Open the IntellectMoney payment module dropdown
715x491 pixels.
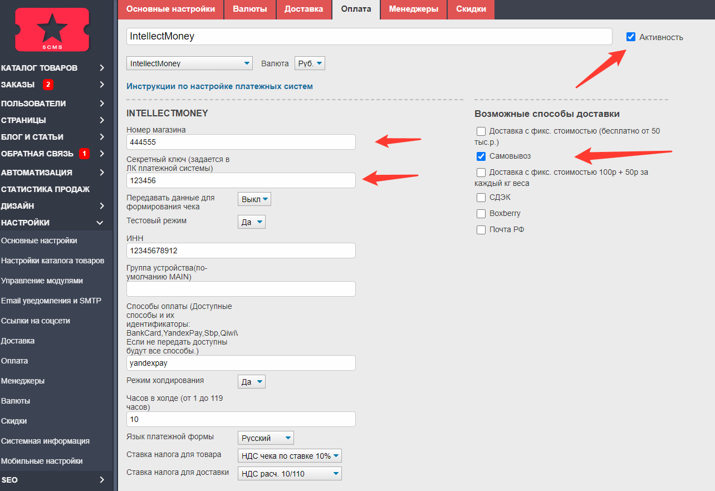[x=189, y=63]
